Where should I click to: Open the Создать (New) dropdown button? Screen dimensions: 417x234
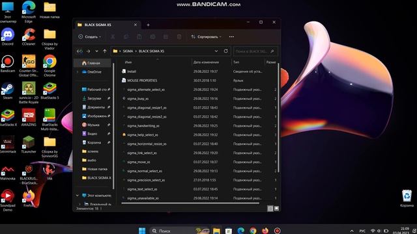pyautogui.click(x=90, y=37)
